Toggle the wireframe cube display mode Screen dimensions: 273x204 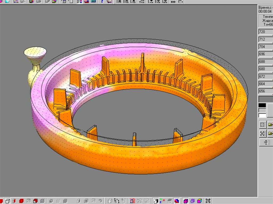coord(8,201)
